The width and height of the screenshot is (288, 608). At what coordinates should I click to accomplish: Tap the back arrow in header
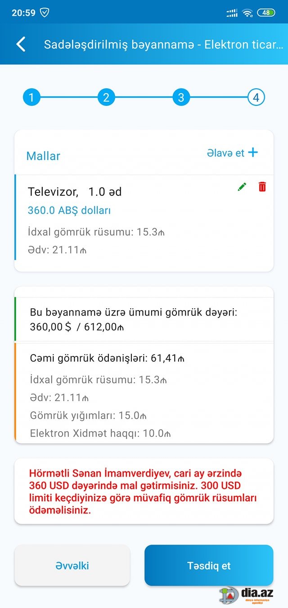point(21,44)
